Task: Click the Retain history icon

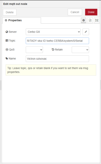Action: click(x=53, y=49)
